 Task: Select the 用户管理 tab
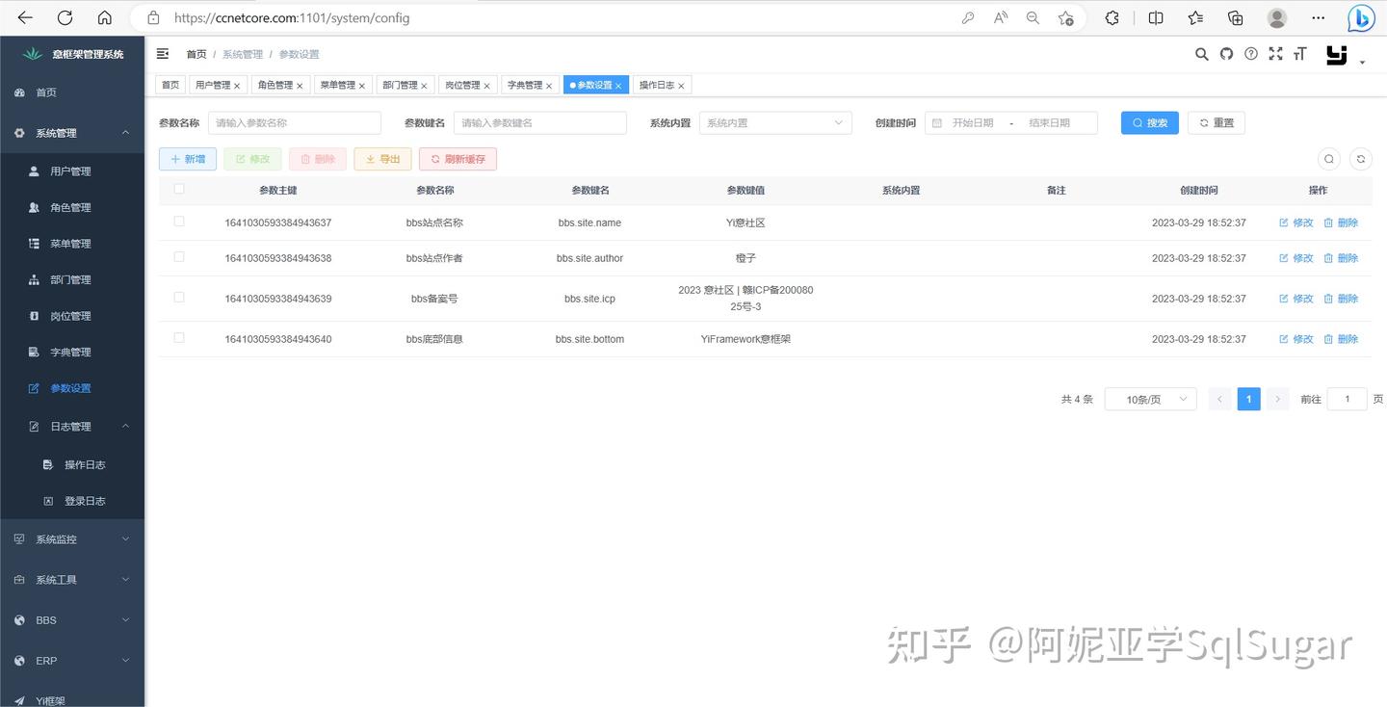(x=213, y=85)
